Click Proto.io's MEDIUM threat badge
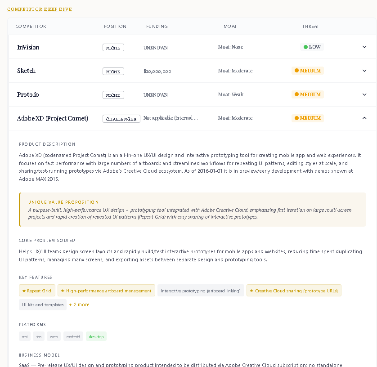 click(x=308, y=94)
